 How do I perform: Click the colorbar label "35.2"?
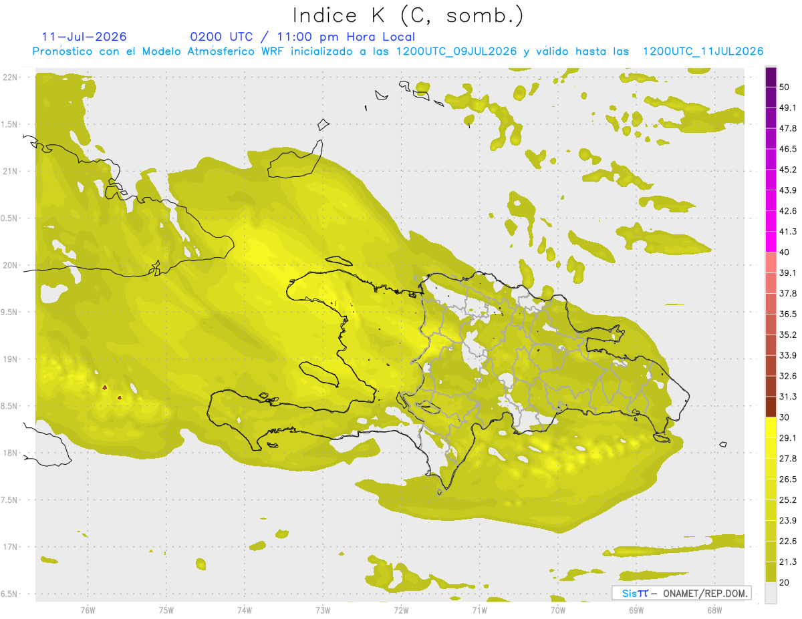point(787,335)
